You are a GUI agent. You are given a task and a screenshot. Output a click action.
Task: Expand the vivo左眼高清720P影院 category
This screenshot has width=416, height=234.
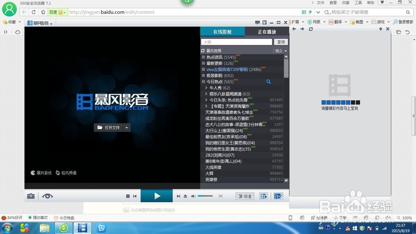(203, 69)
